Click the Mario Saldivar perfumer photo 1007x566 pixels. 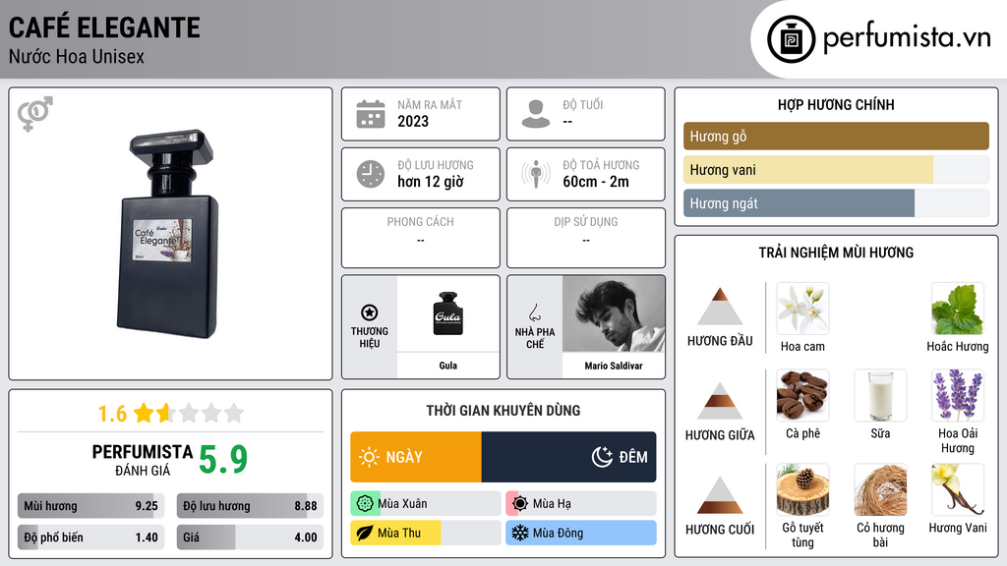coord(614,313)
